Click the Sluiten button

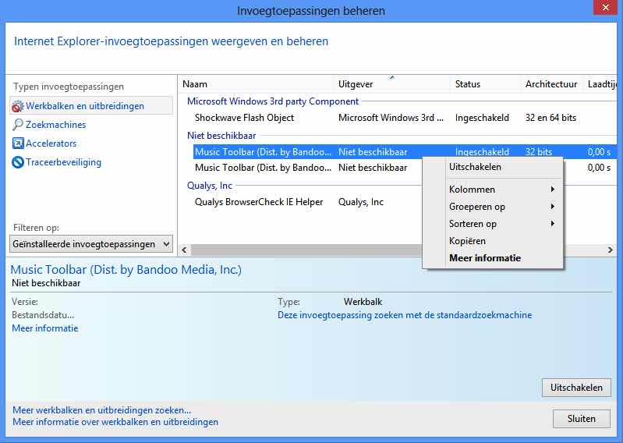(x=581, y=419)
